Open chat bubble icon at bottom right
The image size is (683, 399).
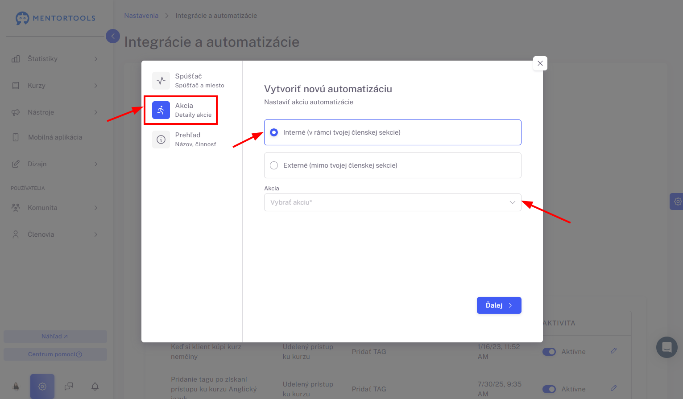(667, 347)
